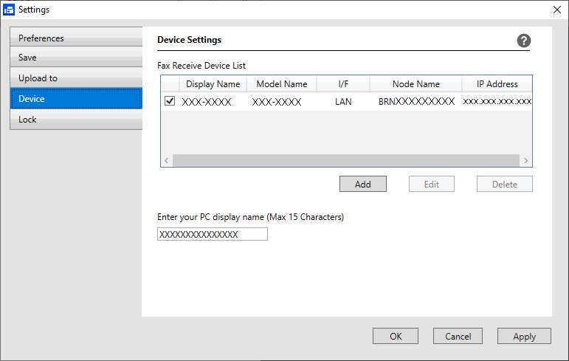Viewport: 569px width, 361px height.
Task: Select the Device tab
Action: click(x=76, y=99)
